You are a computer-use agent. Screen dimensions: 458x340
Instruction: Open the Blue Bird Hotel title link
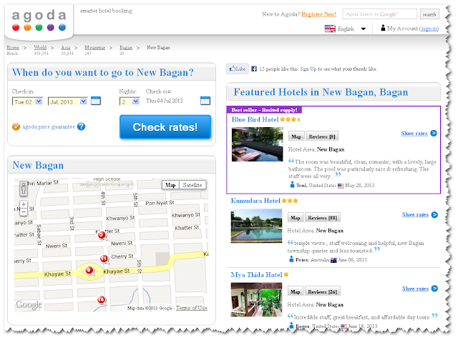(255, 119)
